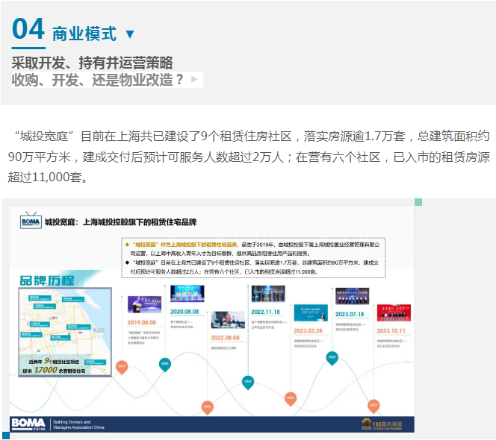Open the Shanghai community map image
Viewport: 496px width, 440px height.
point(65,333)
